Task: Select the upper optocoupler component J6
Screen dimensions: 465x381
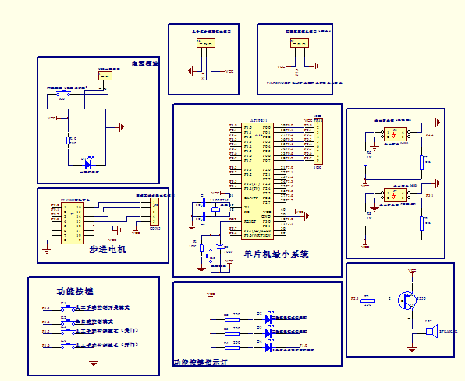Action: pos(396,134)
